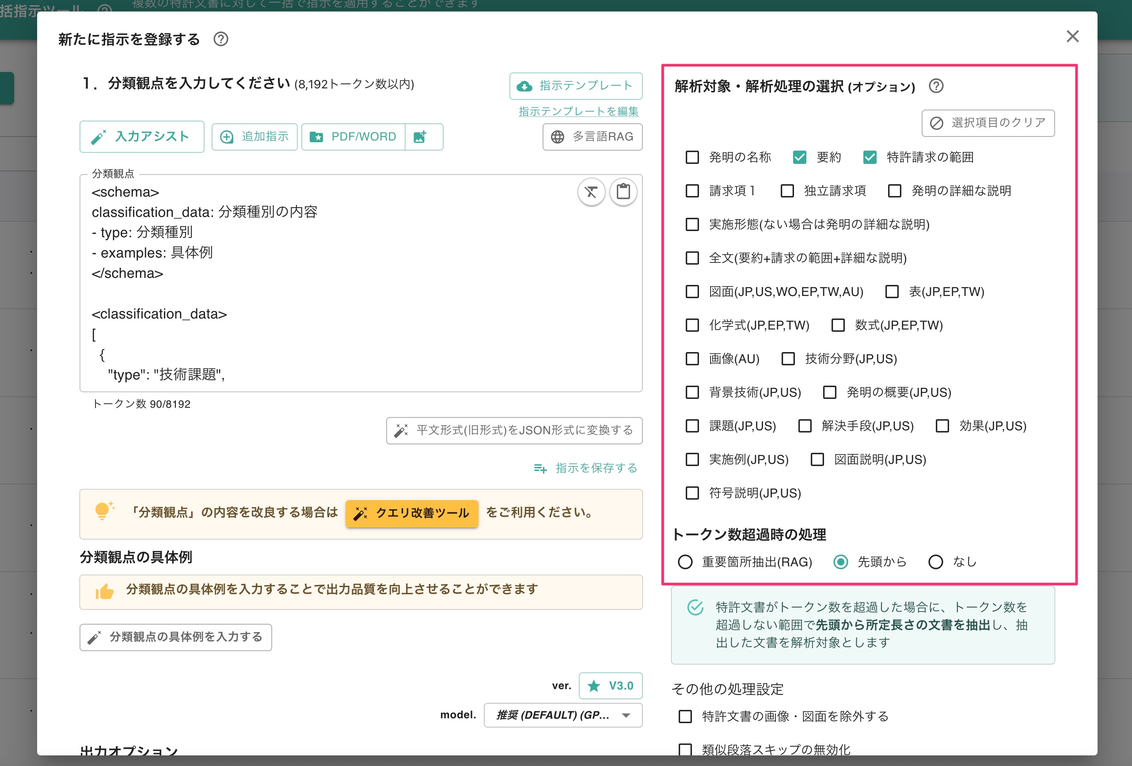
Task: Check the 画像(AU) checkbox
Action: 691,359
